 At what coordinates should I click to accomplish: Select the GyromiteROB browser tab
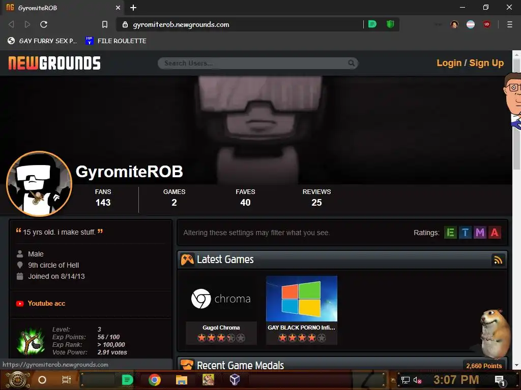pyautogui.click(x=63, y=8)
